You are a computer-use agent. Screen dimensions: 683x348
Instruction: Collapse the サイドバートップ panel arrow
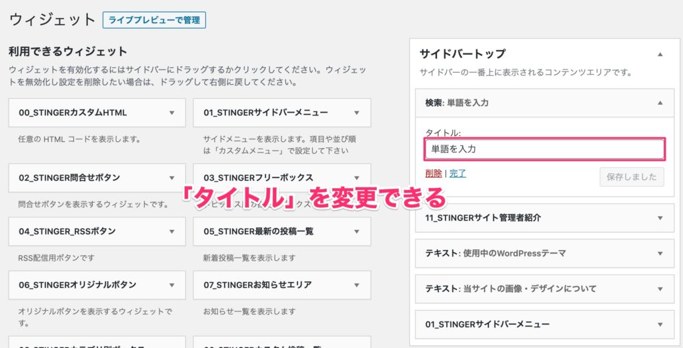point(660,55)
